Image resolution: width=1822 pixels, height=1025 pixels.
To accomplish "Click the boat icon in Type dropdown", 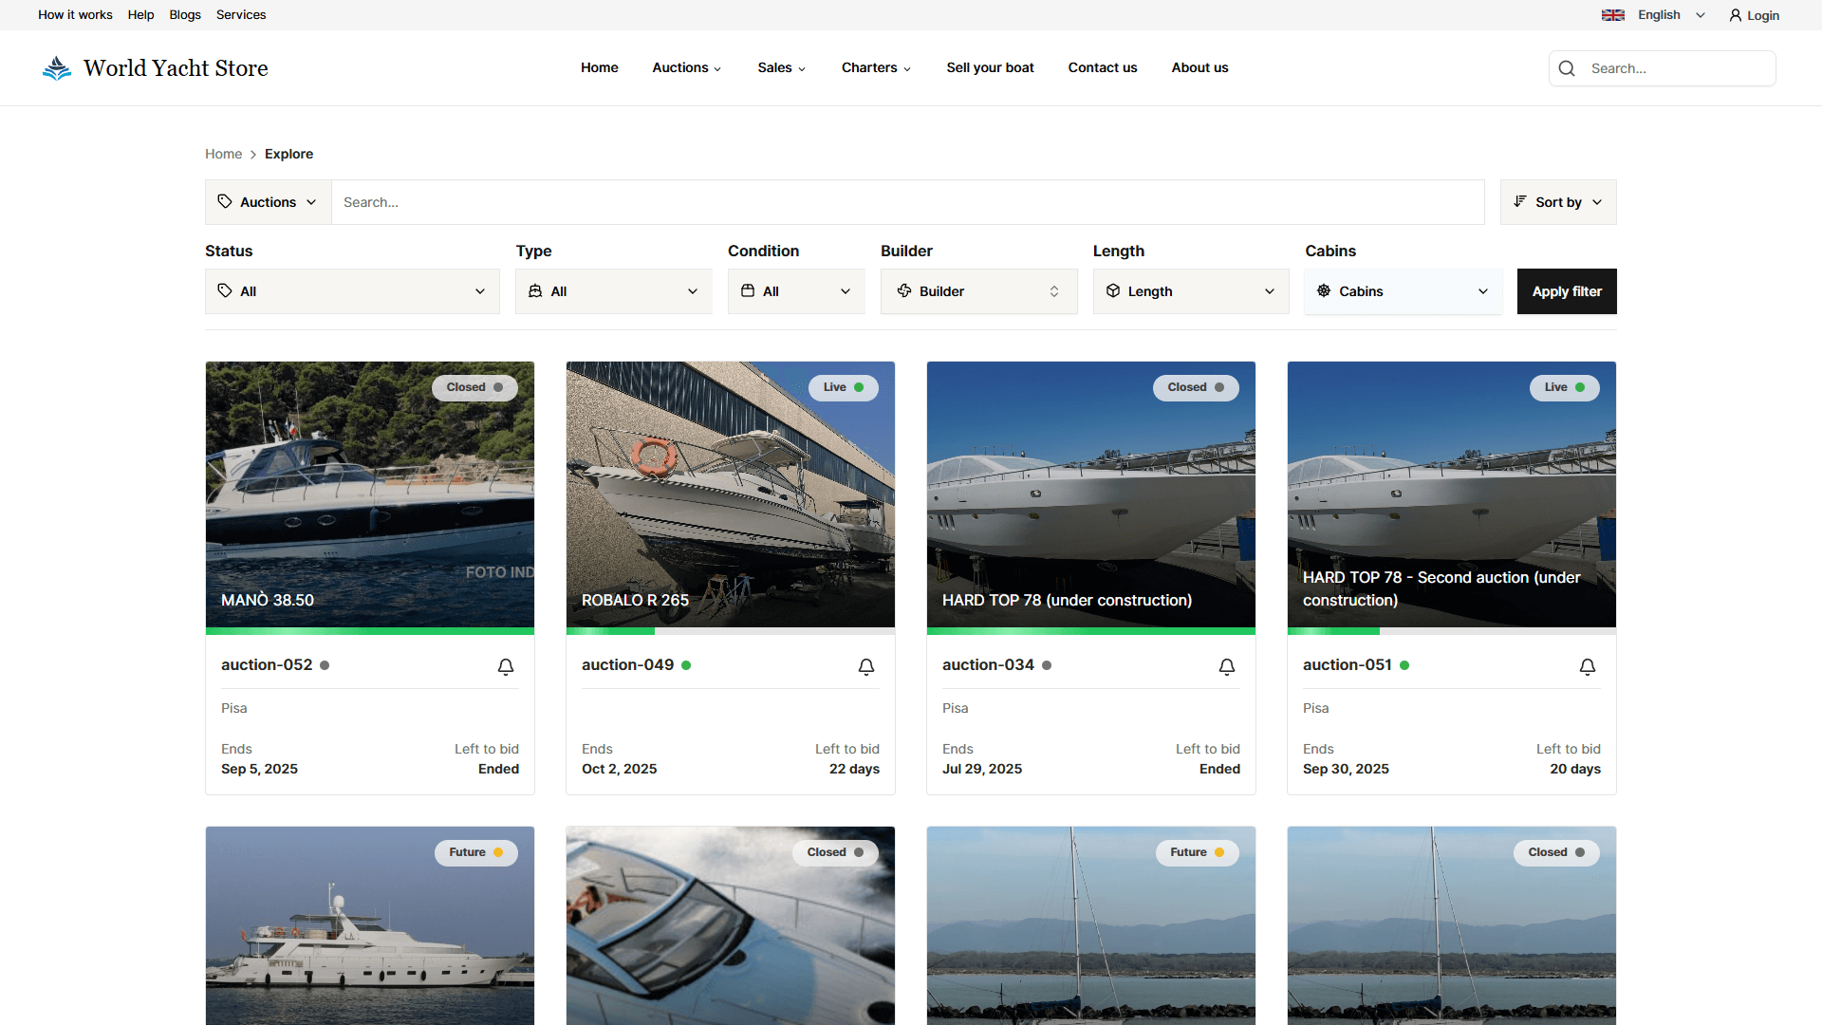I will [x=535, y=290].
